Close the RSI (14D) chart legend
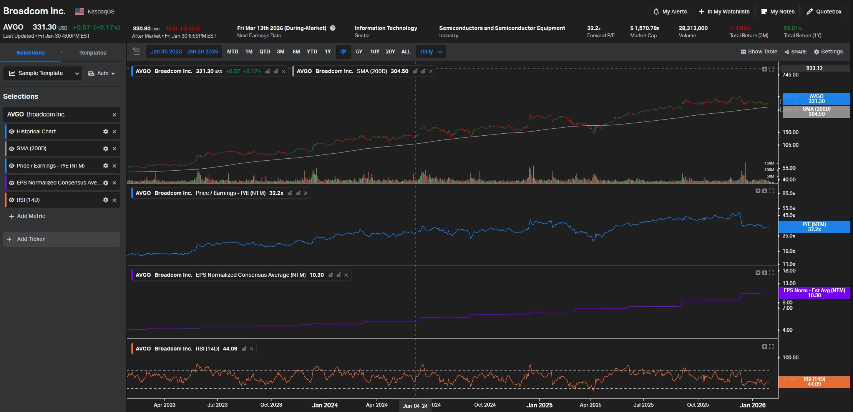This screenshot has height=412, width=853. coord(251,349)
